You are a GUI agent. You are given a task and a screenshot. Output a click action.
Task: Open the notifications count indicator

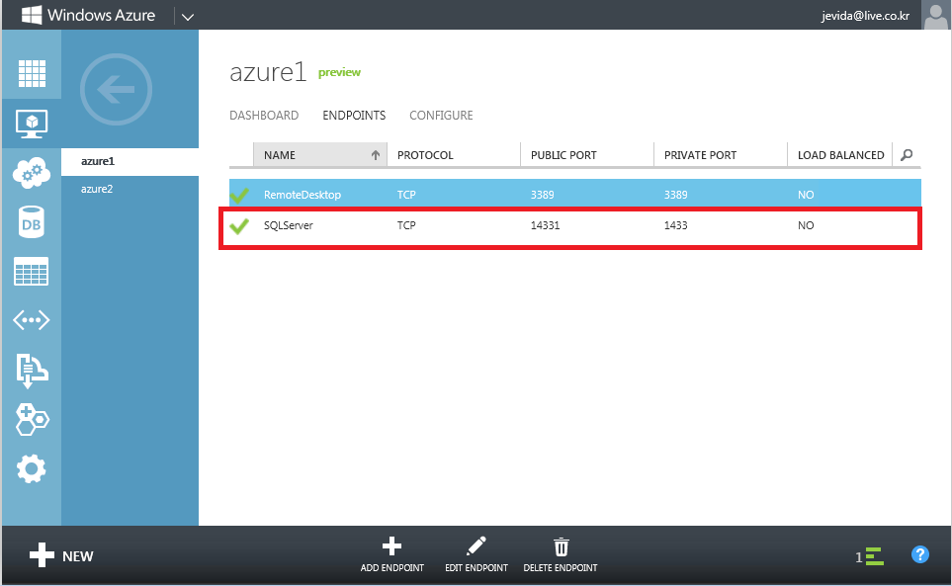(x=869, y=556)
